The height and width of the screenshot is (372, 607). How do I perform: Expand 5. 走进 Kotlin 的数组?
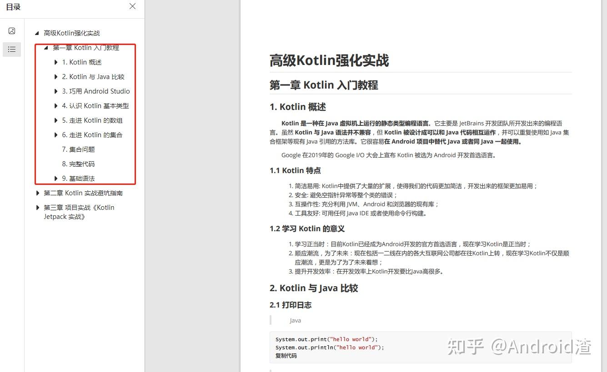point(55,120)
